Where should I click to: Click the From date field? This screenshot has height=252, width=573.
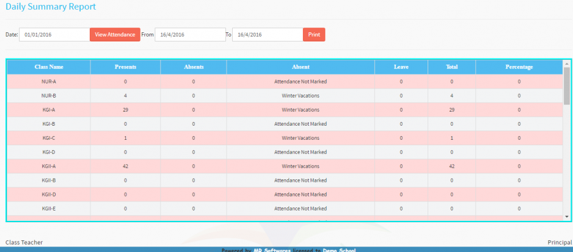tap(189, 35)
